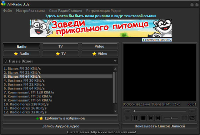Open the Ретрансляция Радио menu
Screen dimensions: 200x135
pos(104,11)
